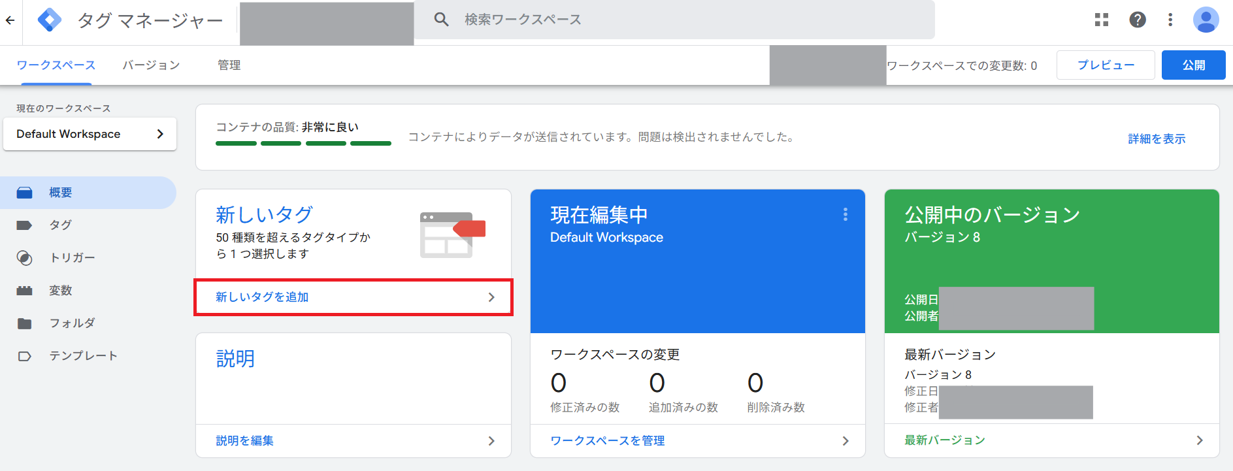The image size is (1233, 471).
Task: Click the user account avatar
Action: coord(1206,20)
